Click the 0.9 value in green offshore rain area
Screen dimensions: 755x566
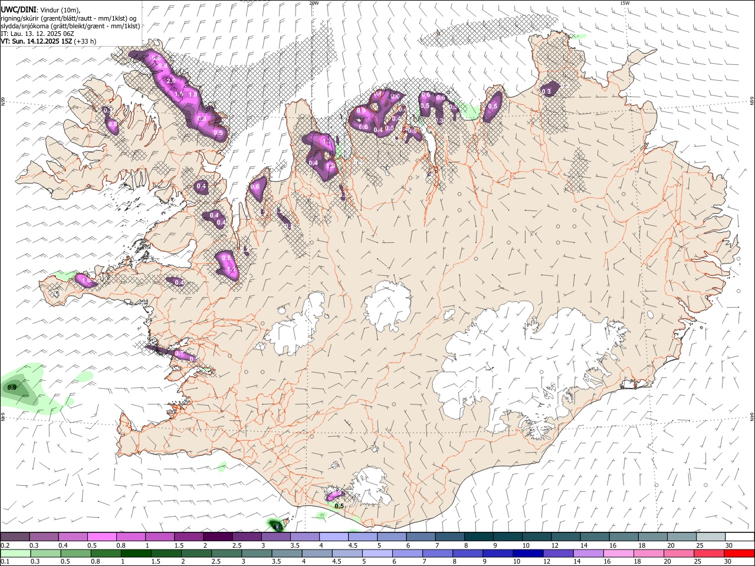click(x=12, y=387)
